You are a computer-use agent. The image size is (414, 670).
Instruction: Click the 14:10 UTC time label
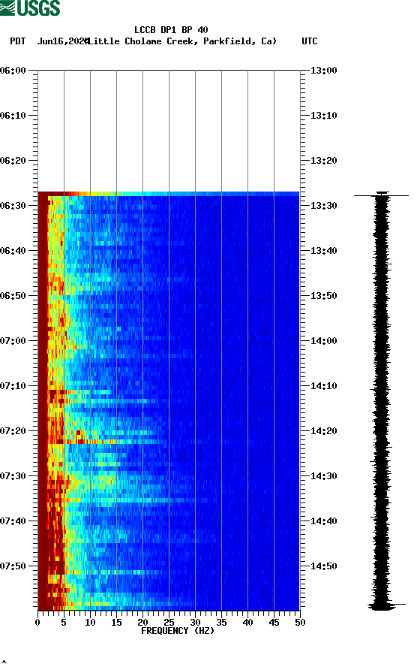323,386
